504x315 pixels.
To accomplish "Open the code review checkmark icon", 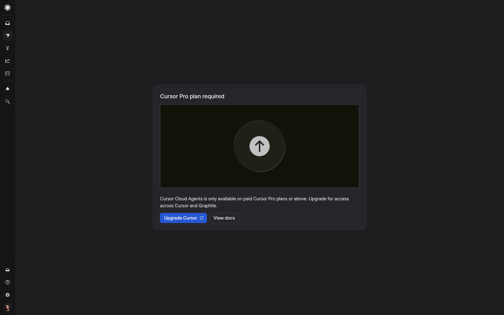I will (x=8, y=73).
